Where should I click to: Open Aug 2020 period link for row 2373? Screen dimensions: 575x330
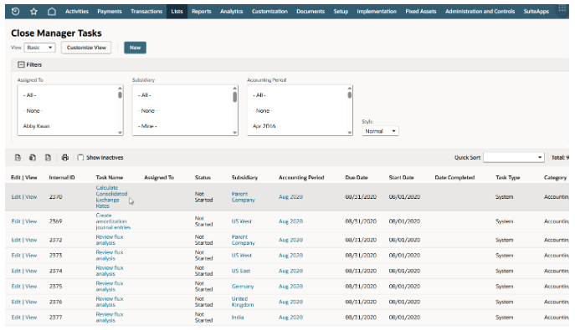click(290, 256)
